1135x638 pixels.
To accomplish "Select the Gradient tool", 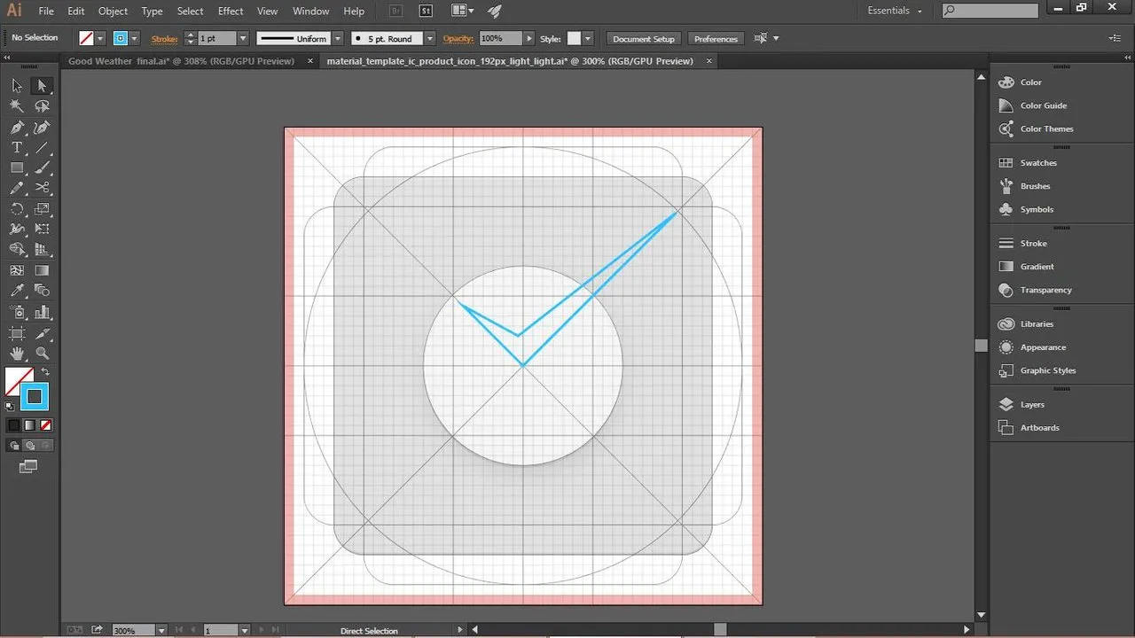I will pos(42,270).
